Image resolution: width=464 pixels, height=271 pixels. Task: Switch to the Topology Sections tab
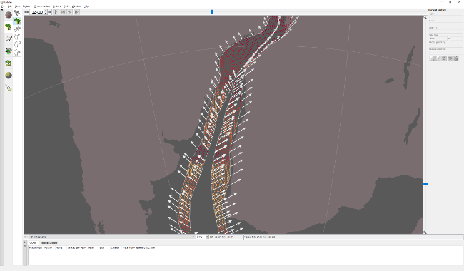pos(49,243)
